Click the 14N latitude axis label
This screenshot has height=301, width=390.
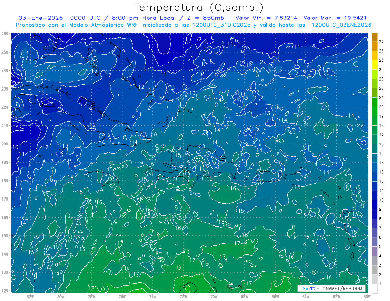coord(5,254)
